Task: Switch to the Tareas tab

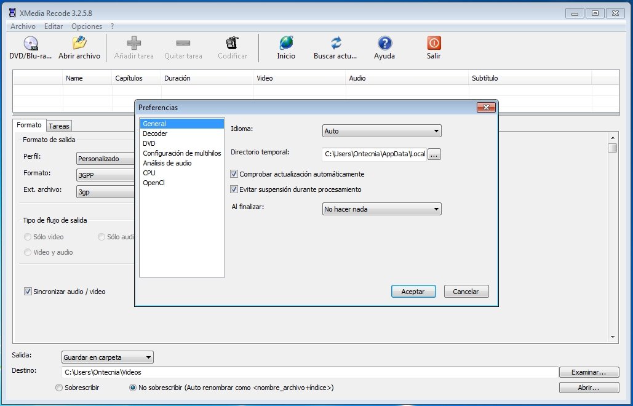Action: 58,125
